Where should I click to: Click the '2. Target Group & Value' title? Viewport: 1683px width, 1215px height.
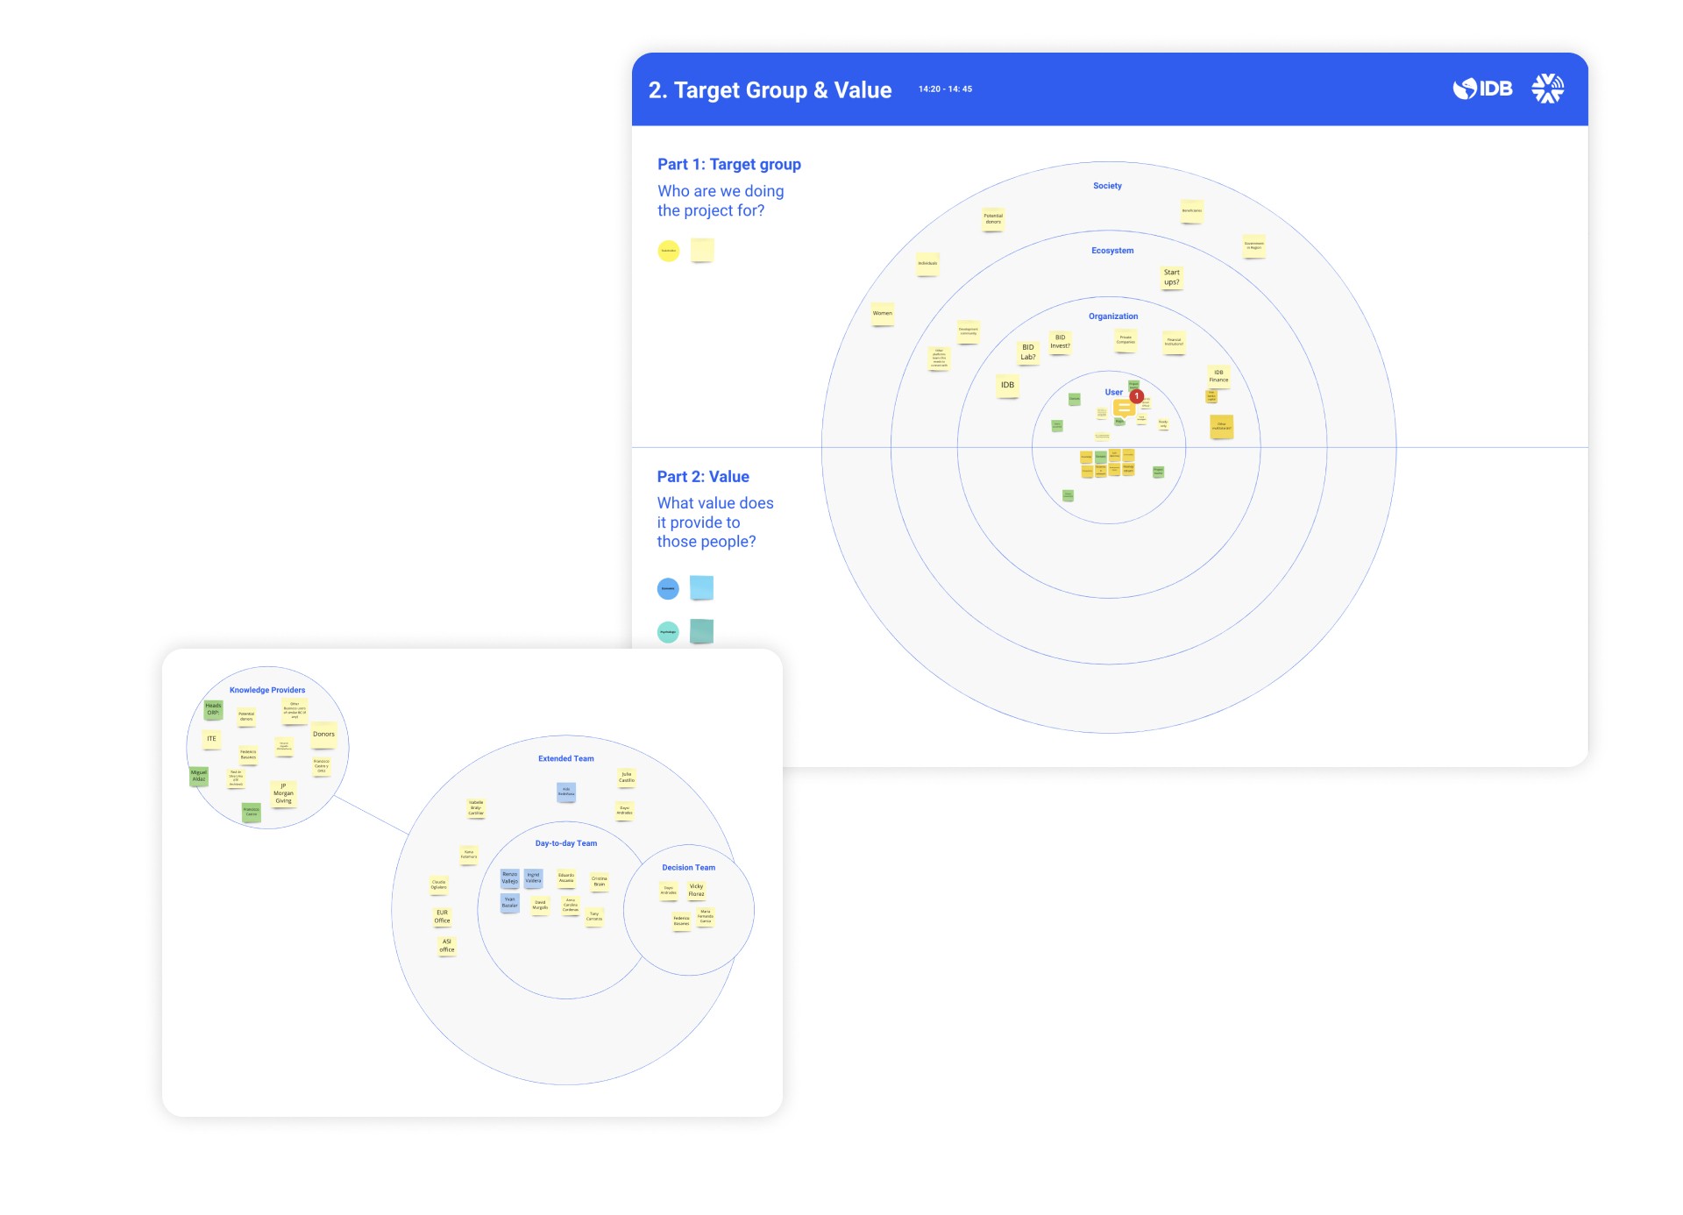(770, 90)
